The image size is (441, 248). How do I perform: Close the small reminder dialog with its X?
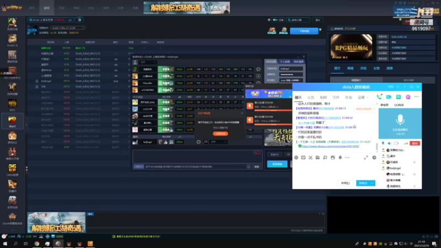point(242,114)
